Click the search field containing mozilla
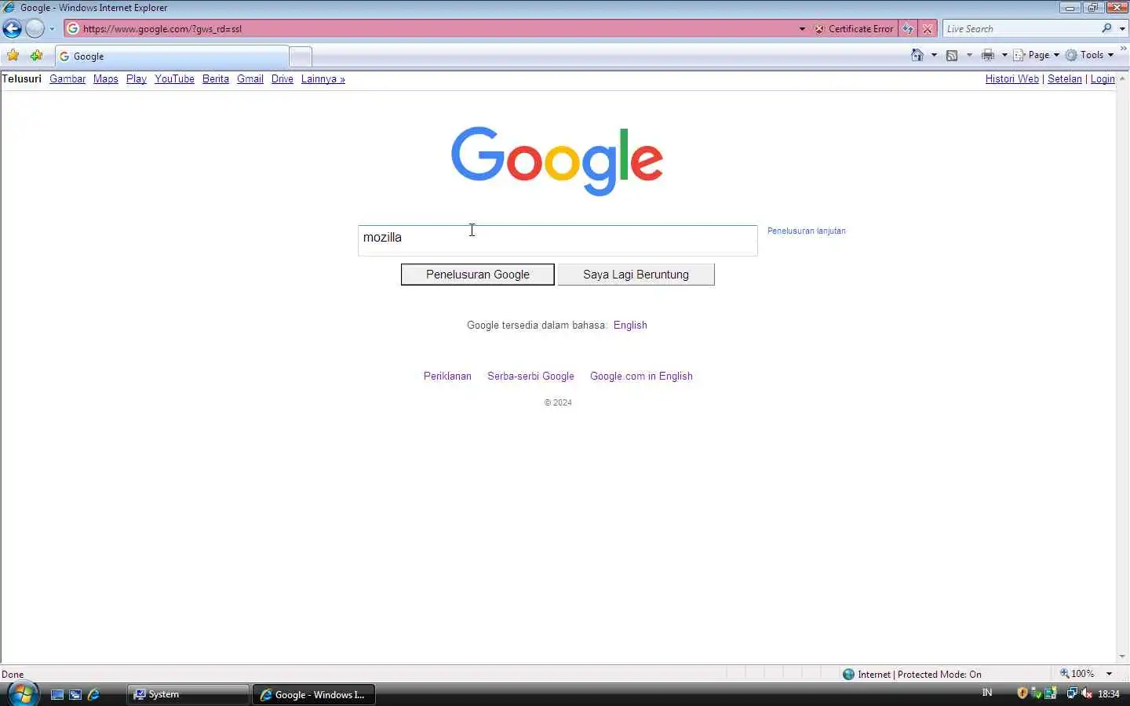The height and width of the screenshot is (706, 1130). [x=558, y=240]
